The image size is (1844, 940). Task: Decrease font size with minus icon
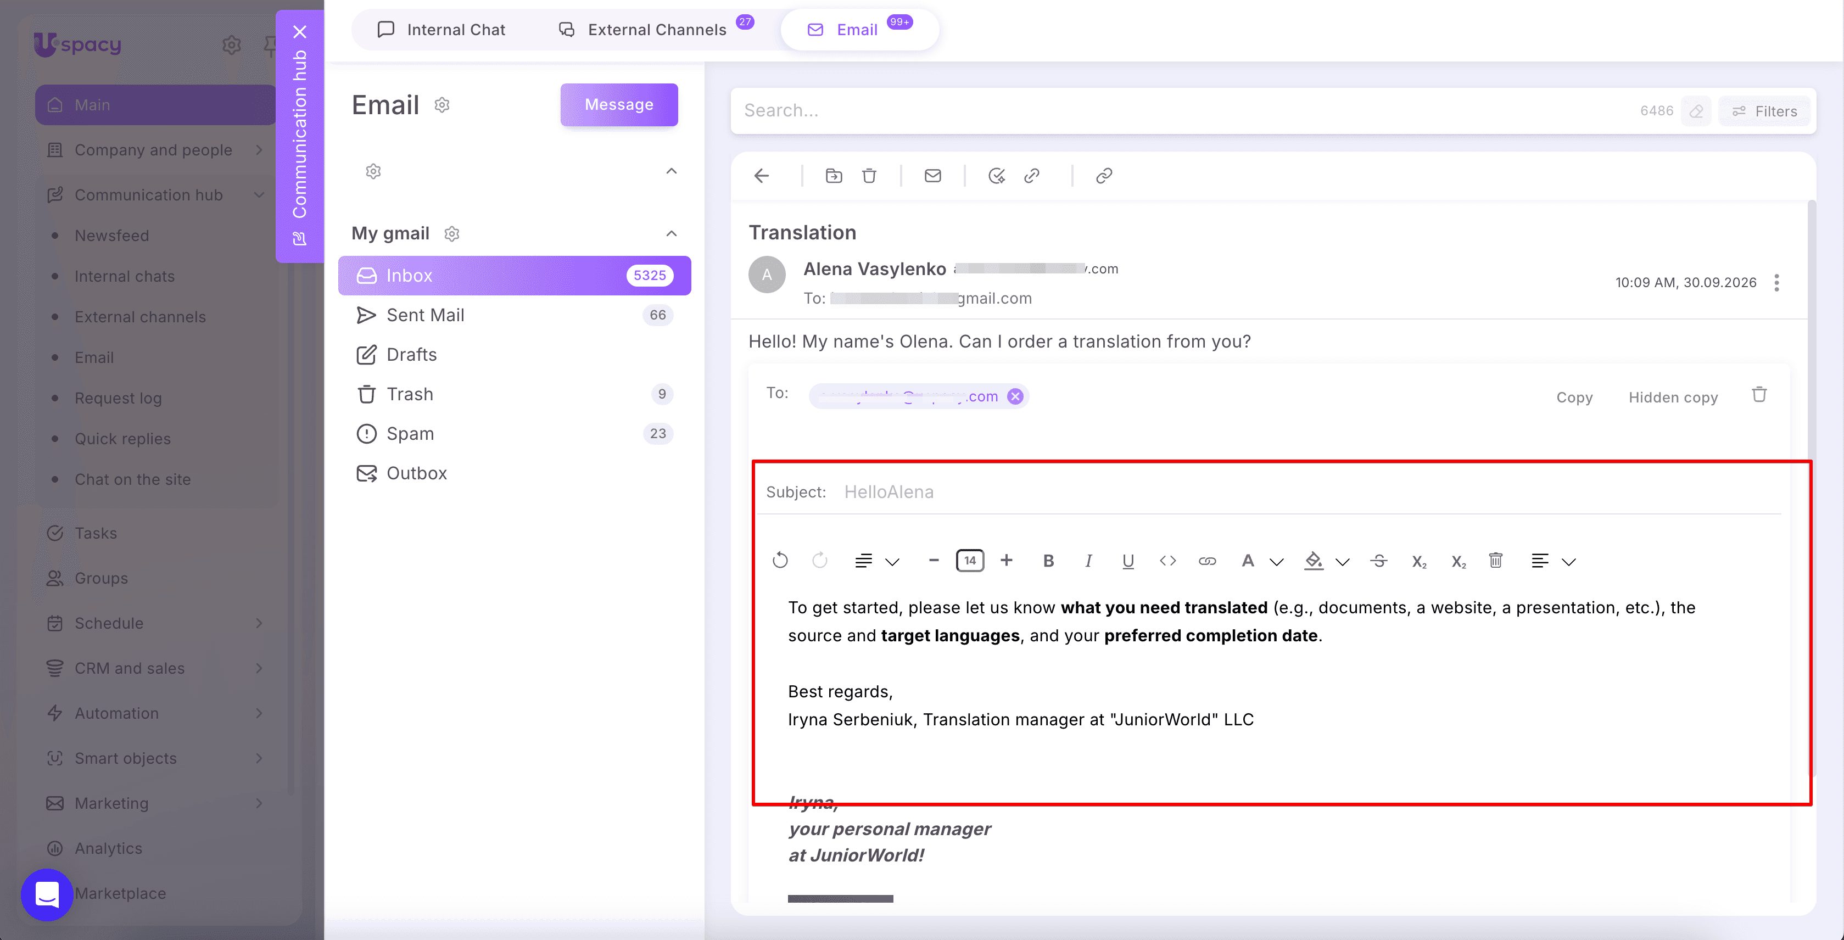[934, 561]
